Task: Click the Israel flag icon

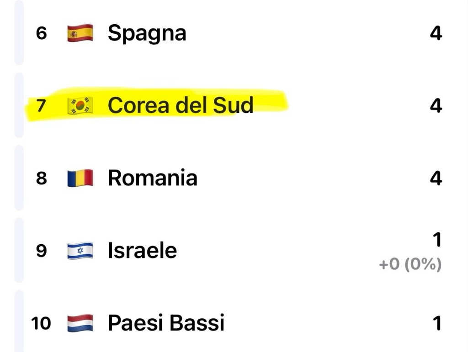Action: [80, 251]
